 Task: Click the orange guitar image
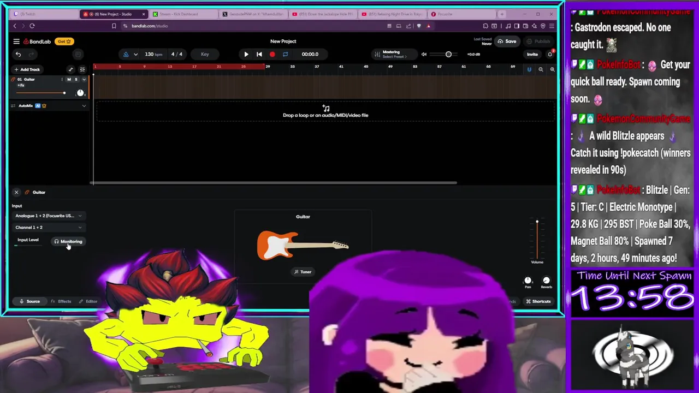pyautogui.click(x=303, y=245)
